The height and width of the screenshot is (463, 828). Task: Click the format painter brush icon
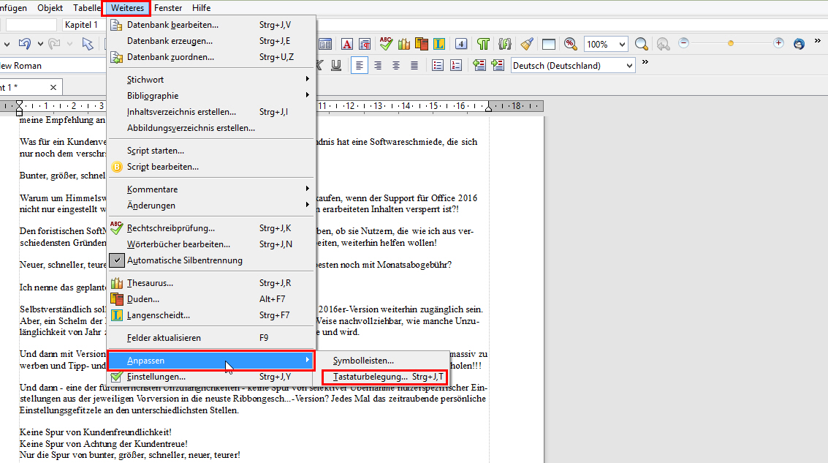[x=526, y=44]
